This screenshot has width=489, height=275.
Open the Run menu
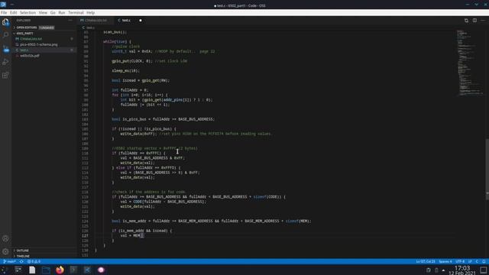point(62,13)
